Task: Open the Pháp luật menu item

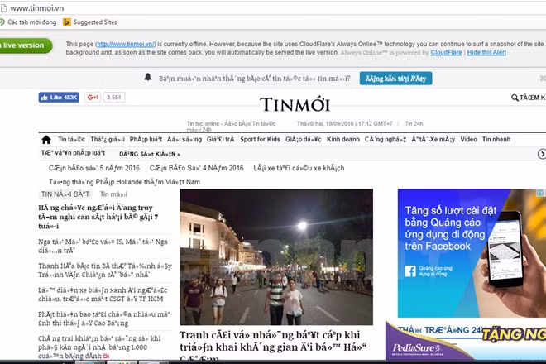Action: 146,140
